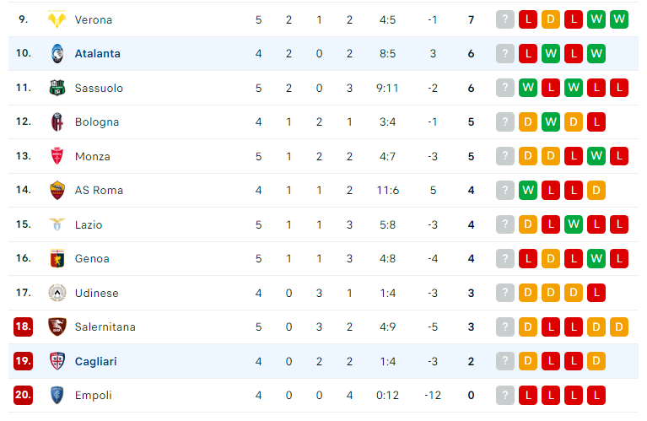The height and width of the screenshot is (421, 647).
Task: Click the AS Roma crest icon
Action: [x=57, y=191]
